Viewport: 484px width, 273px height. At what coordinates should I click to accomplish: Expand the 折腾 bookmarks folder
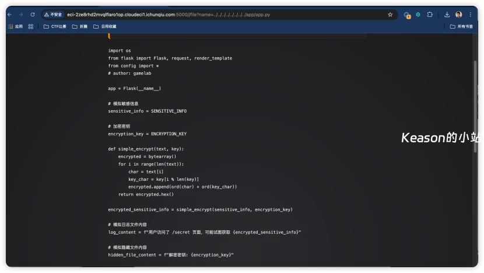click(80, 26)
